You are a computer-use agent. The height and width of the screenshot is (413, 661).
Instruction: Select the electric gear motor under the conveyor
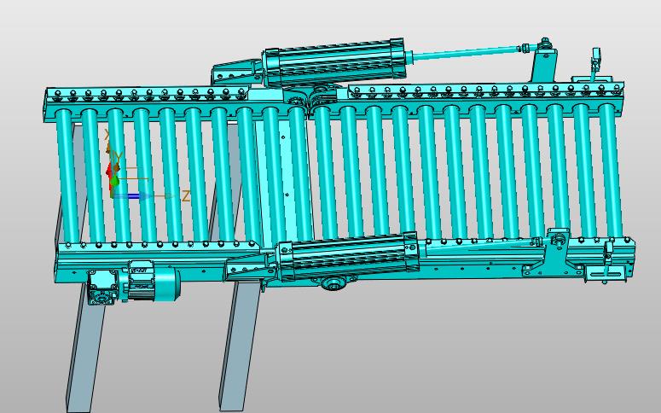point(149,281)
